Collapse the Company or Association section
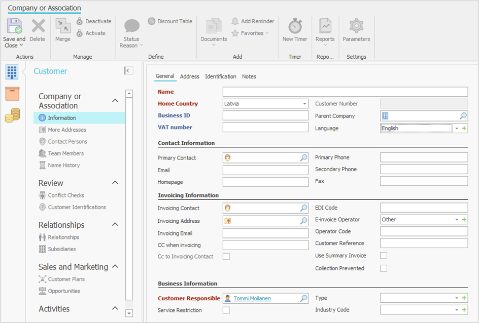 click(115, 101)
